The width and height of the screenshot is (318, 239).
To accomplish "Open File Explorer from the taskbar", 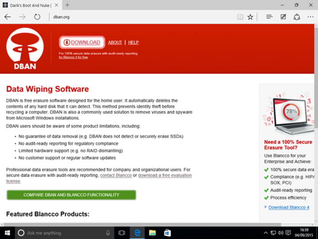I will coord(152,233).
